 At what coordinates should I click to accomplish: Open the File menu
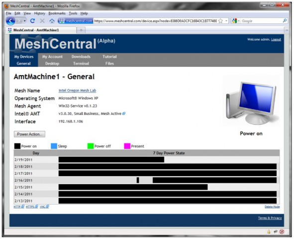[x=8, y=13]
